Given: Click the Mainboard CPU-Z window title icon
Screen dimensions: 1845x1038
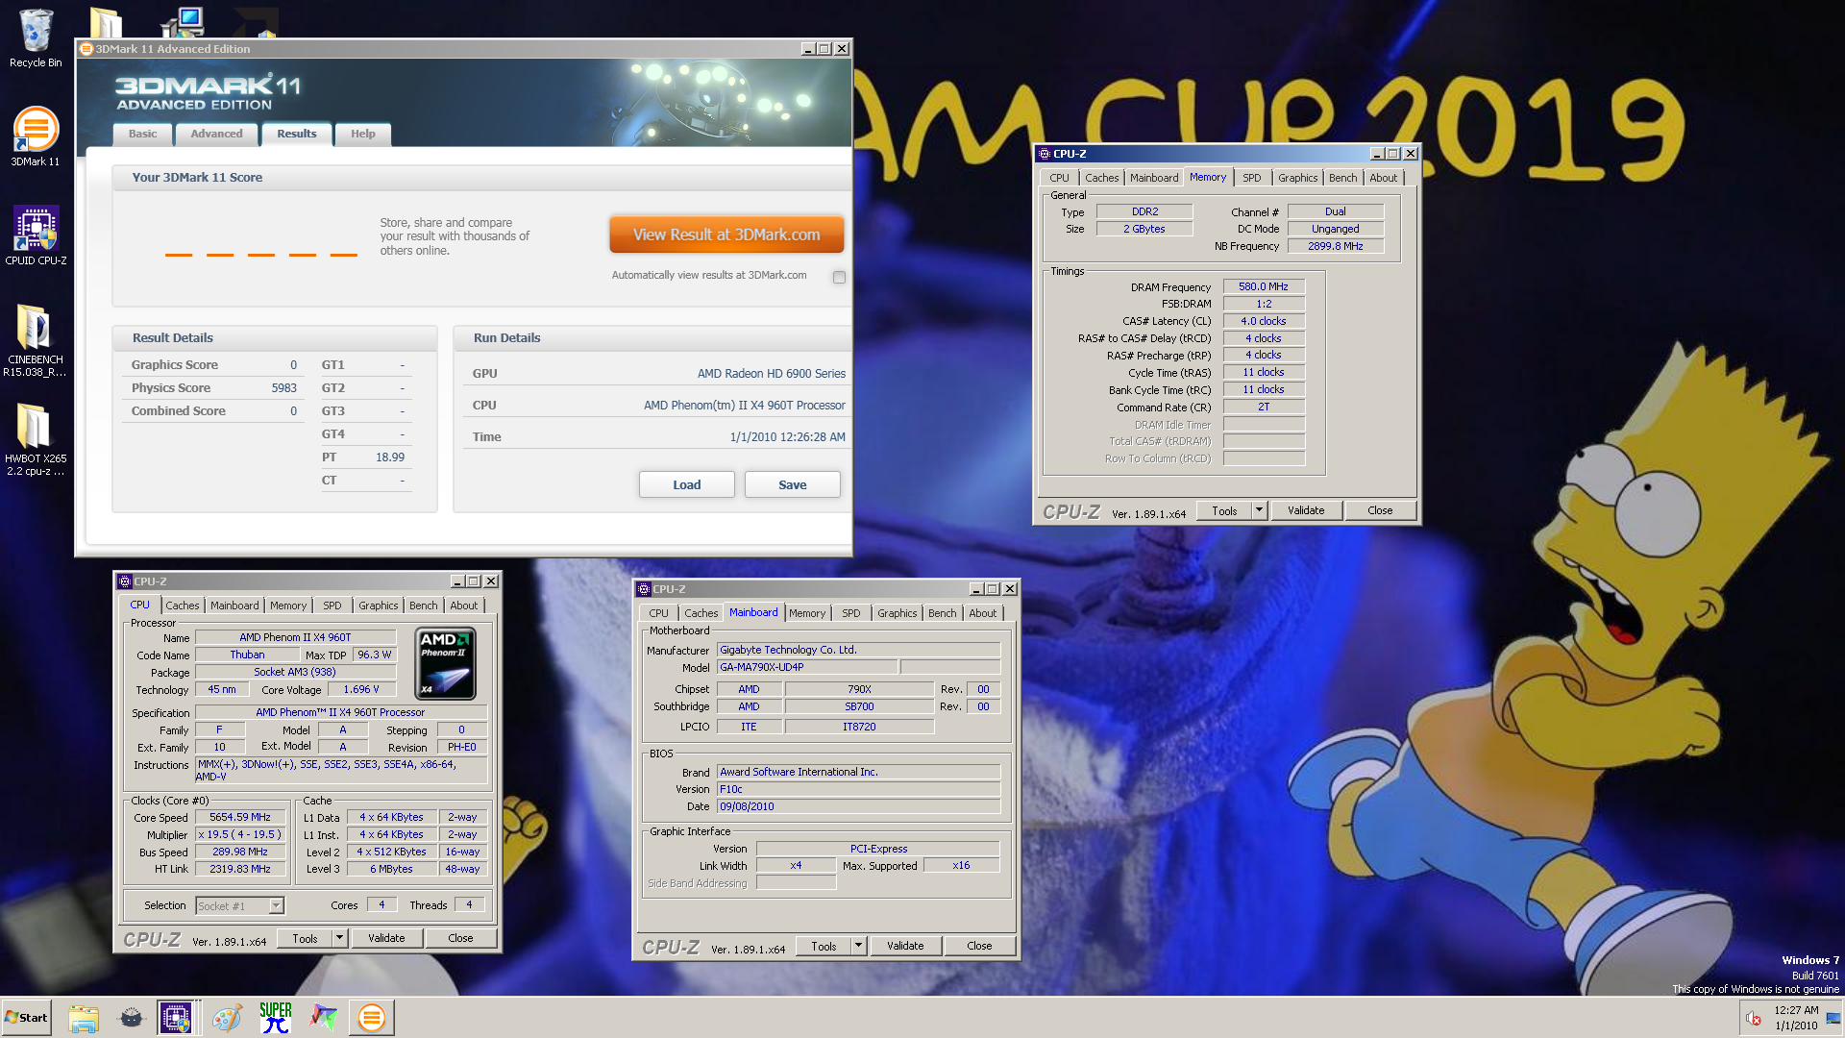Looking at the screenshot, I should 645,589.
